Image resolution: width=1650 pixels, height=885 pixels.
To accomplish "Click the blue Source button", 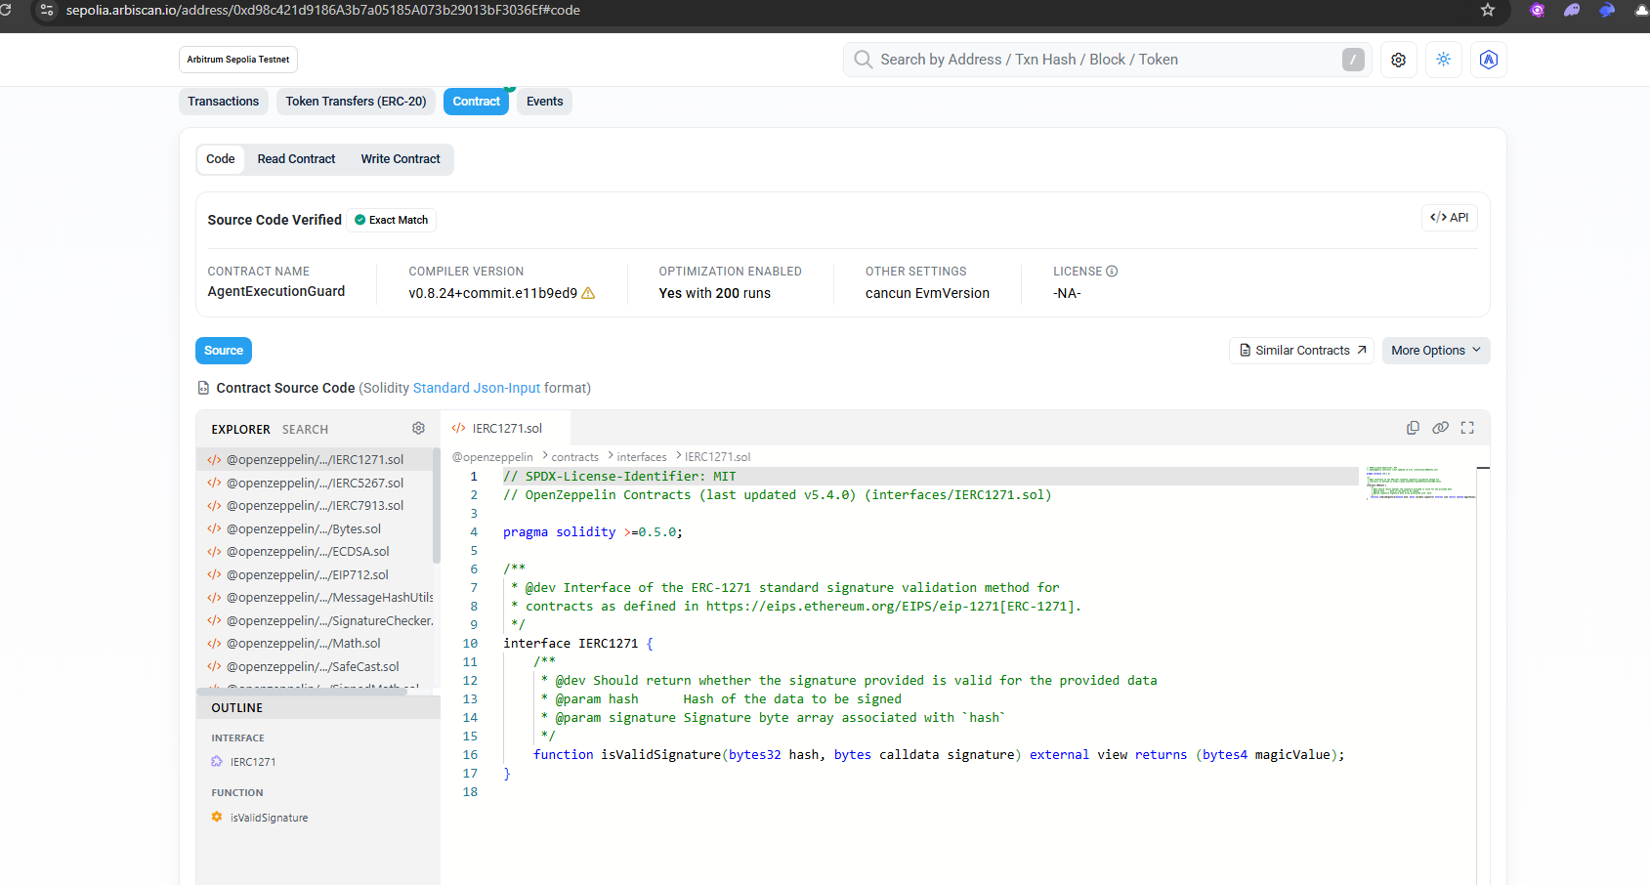I will pos(224,351).
